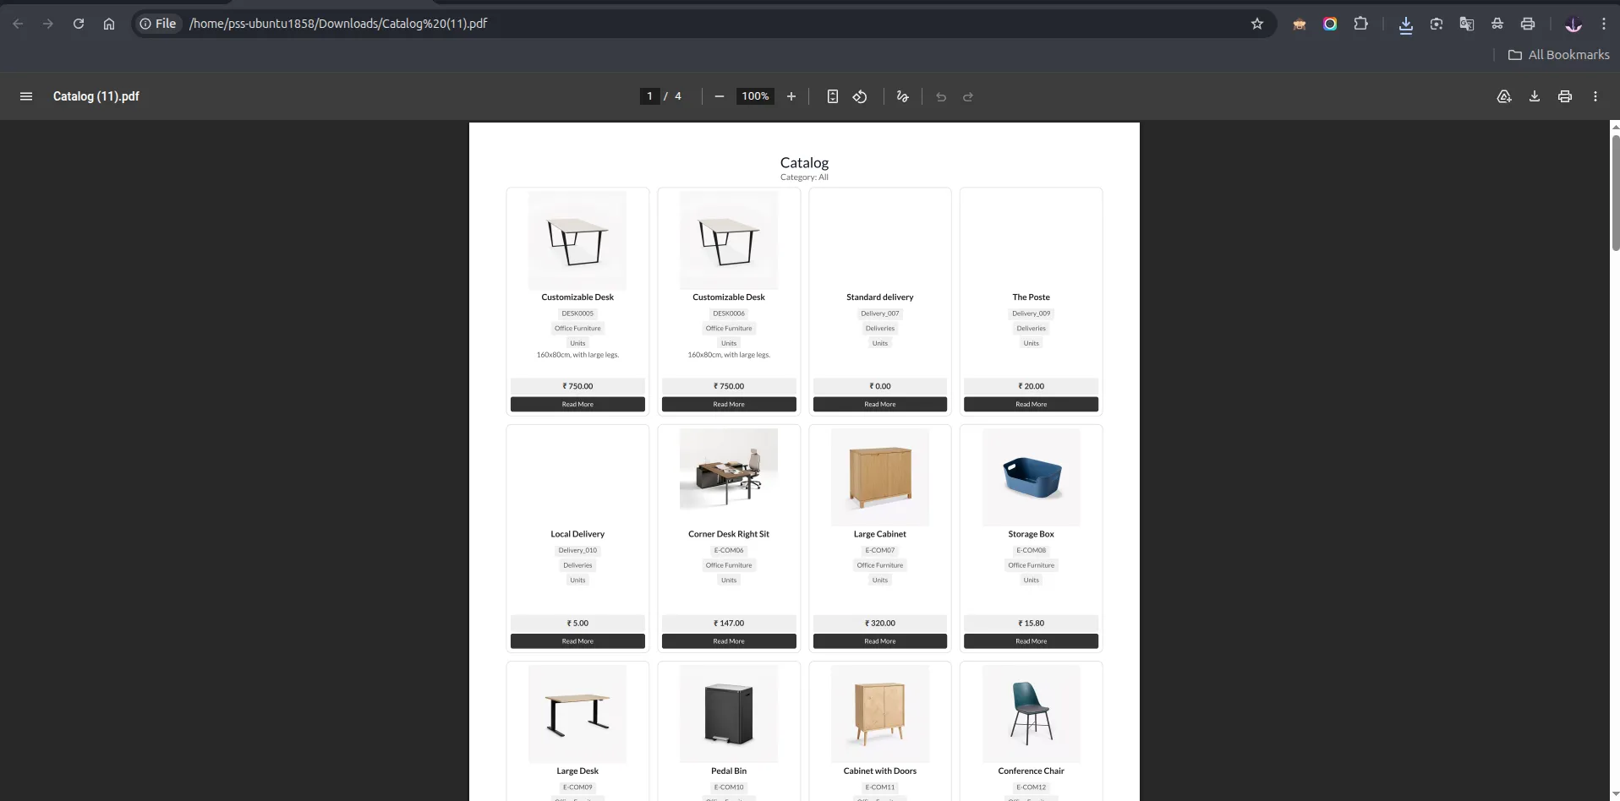Rotate the document counterclockwise
Screen dimensions: 1620x801
pos(860,96)
